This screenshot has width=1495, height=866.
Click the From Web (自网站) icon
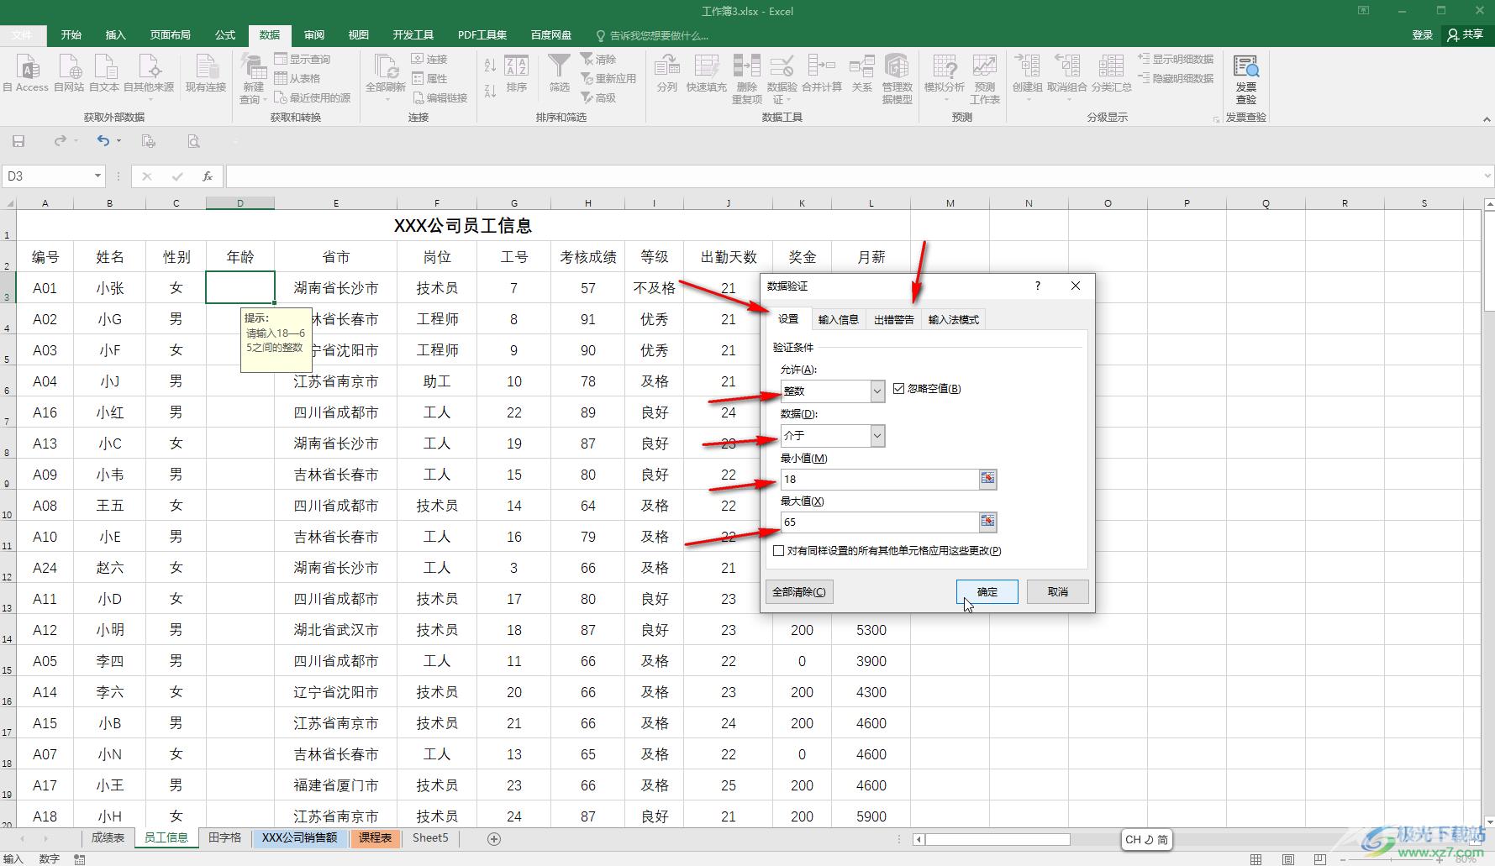69,72
